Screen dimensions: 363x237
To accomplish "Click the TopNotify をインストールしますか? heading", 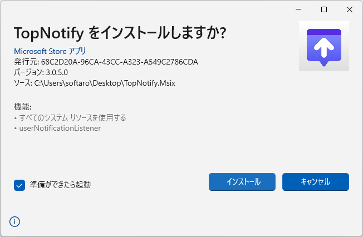I will [x=120, y=33].
